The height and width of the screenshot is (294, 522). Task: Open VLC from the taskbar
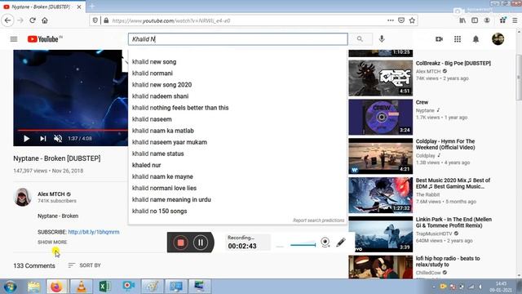point(82,287)
